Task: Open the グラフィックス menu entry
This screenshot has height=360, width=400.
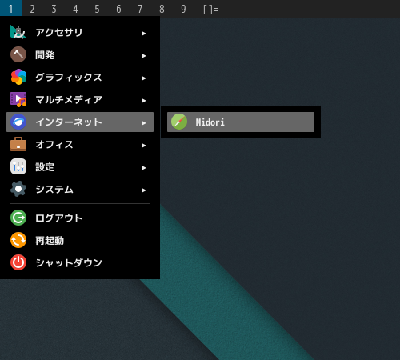Action: [x=80, y=77]
